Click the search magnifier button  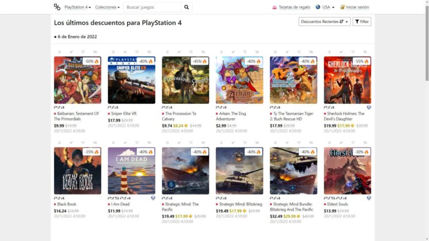pyautogui.click(x=187, y=7)
